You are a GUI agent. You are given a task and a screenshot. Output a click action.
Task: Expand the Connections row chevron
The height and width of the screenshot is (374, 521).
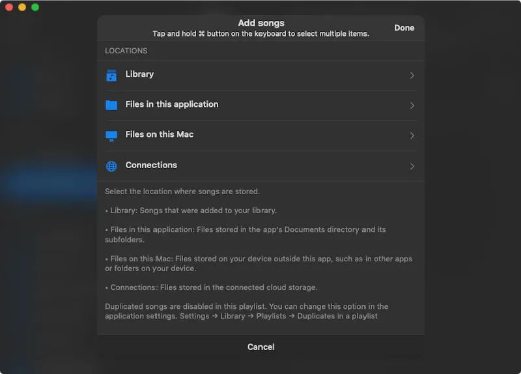click(x=412, y=166)
